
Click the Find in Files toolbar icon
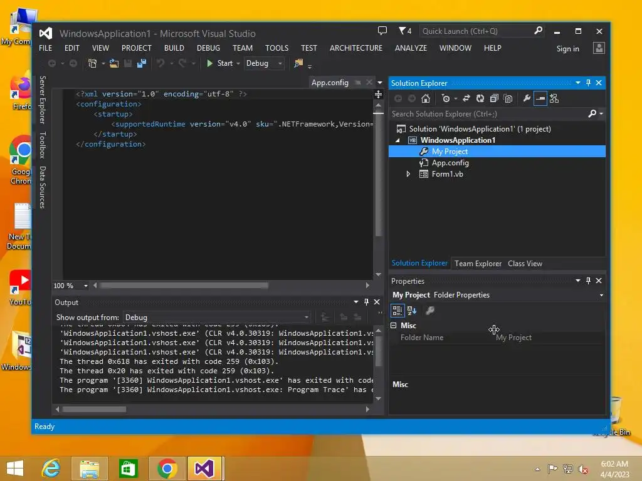coord(298,63)
